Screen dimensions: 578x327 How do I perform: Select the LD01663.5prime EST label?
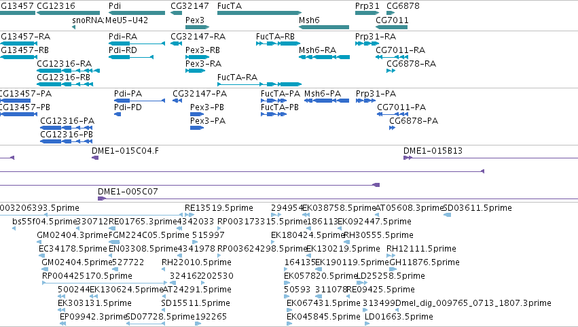[399, 317]
